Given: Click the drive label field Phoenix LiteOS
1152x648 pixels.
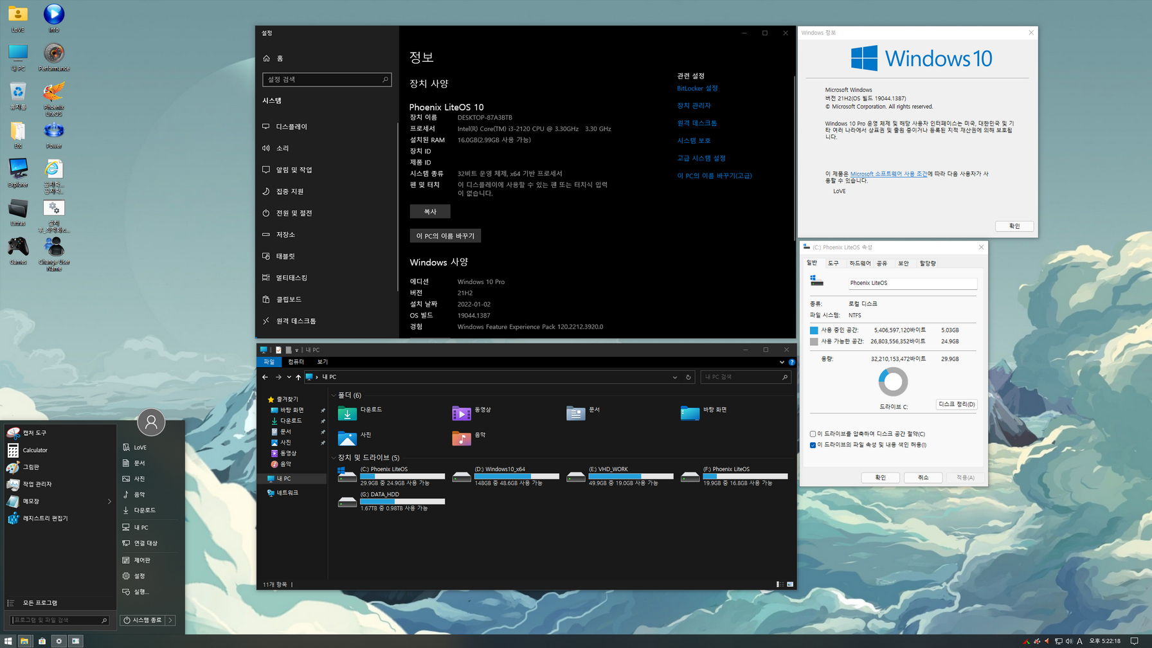Looking at the screenshot, I should pos(913,283).
